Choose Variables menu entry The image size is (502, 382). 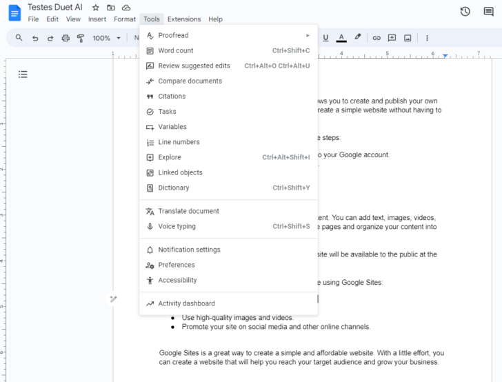(x=229, y=127)
